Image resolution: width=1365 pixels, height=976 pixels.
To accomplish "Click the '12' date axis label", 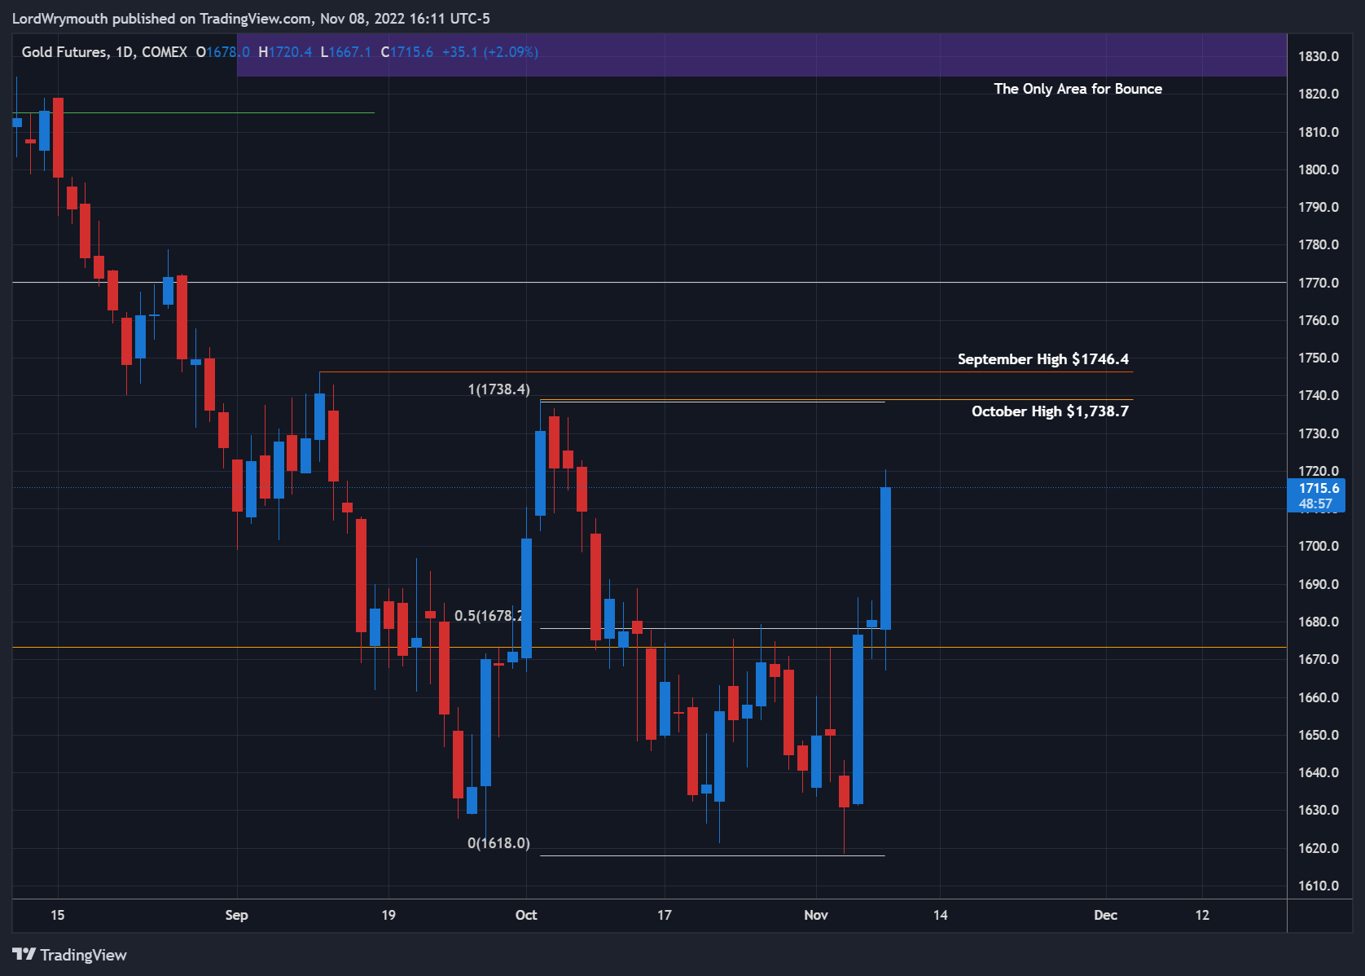I will (x=1202, y=915).
